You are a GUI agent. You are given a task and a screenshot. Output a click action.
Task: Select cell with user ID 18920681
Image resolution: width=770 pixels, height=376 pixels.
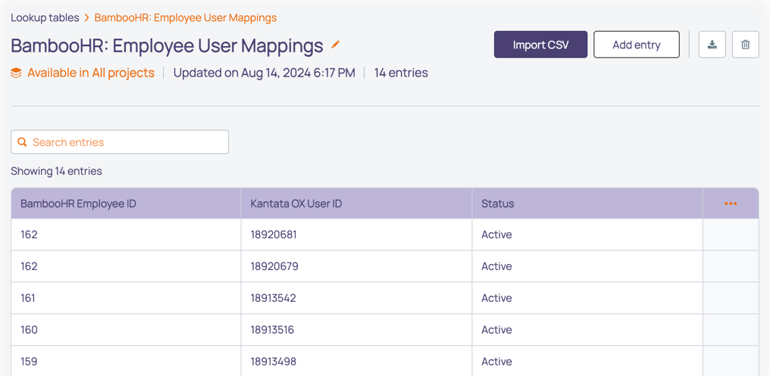click(x=356, y=235)
